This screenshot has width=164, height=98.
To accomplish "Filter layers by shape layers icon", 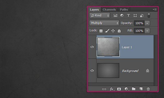I will pyautogui.click(x=135, y=16).
